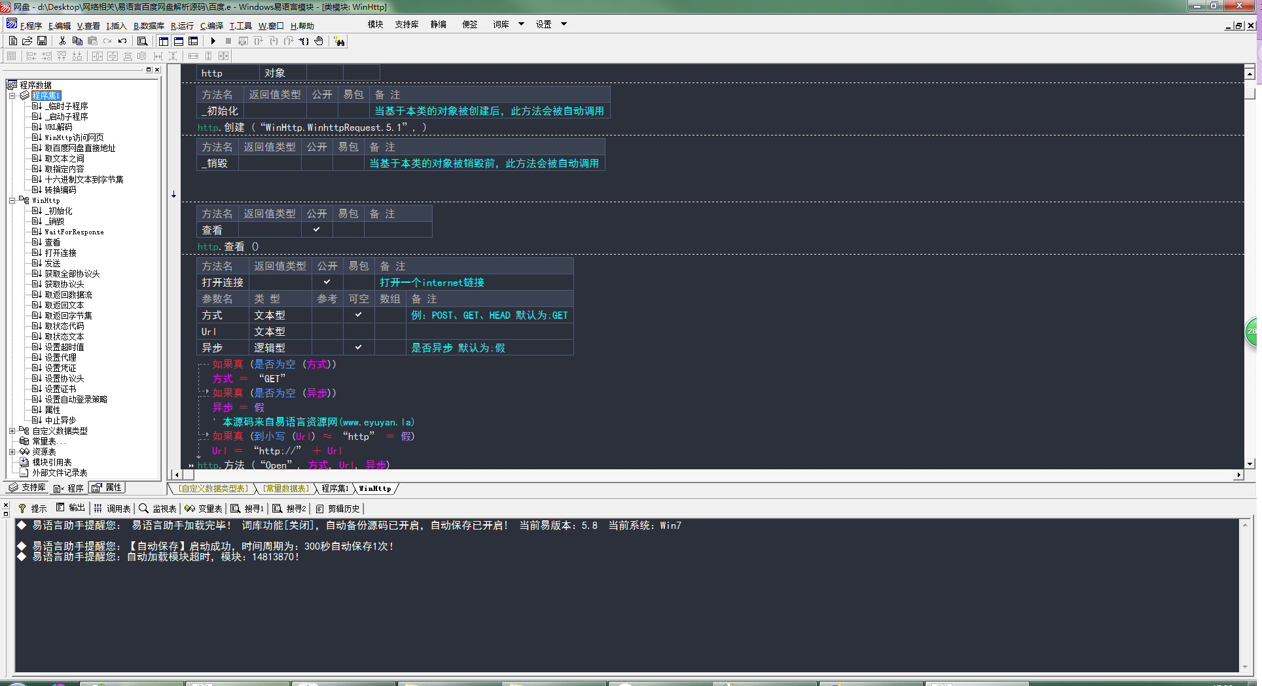Click the output panel scrollbar up arrow

coord(1245,524)
